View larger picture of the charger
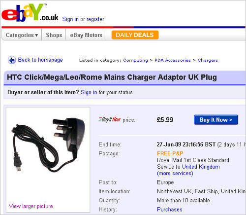Viewport: 246px width, 215px height. pos(31,206)
